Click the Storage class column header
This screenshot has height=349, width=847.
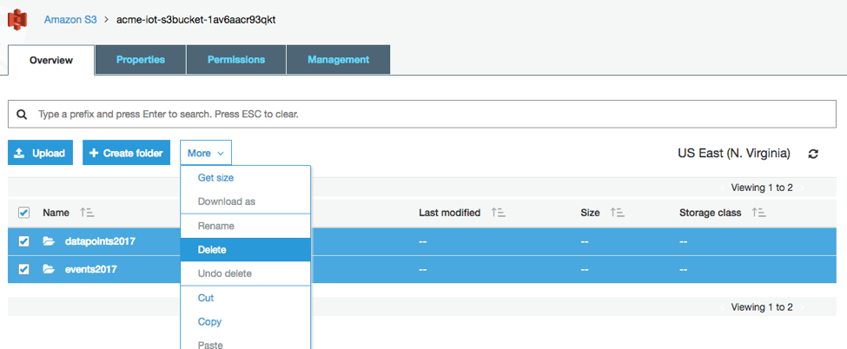(x=711, y=213)
